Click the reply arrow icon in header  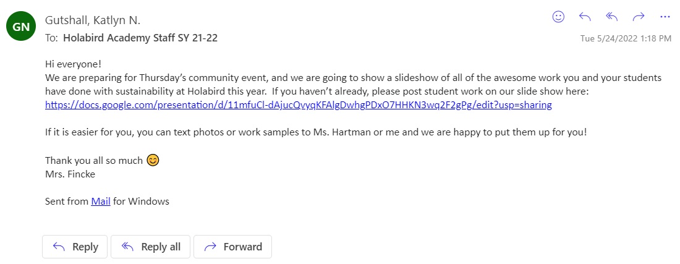pos(585,17)
